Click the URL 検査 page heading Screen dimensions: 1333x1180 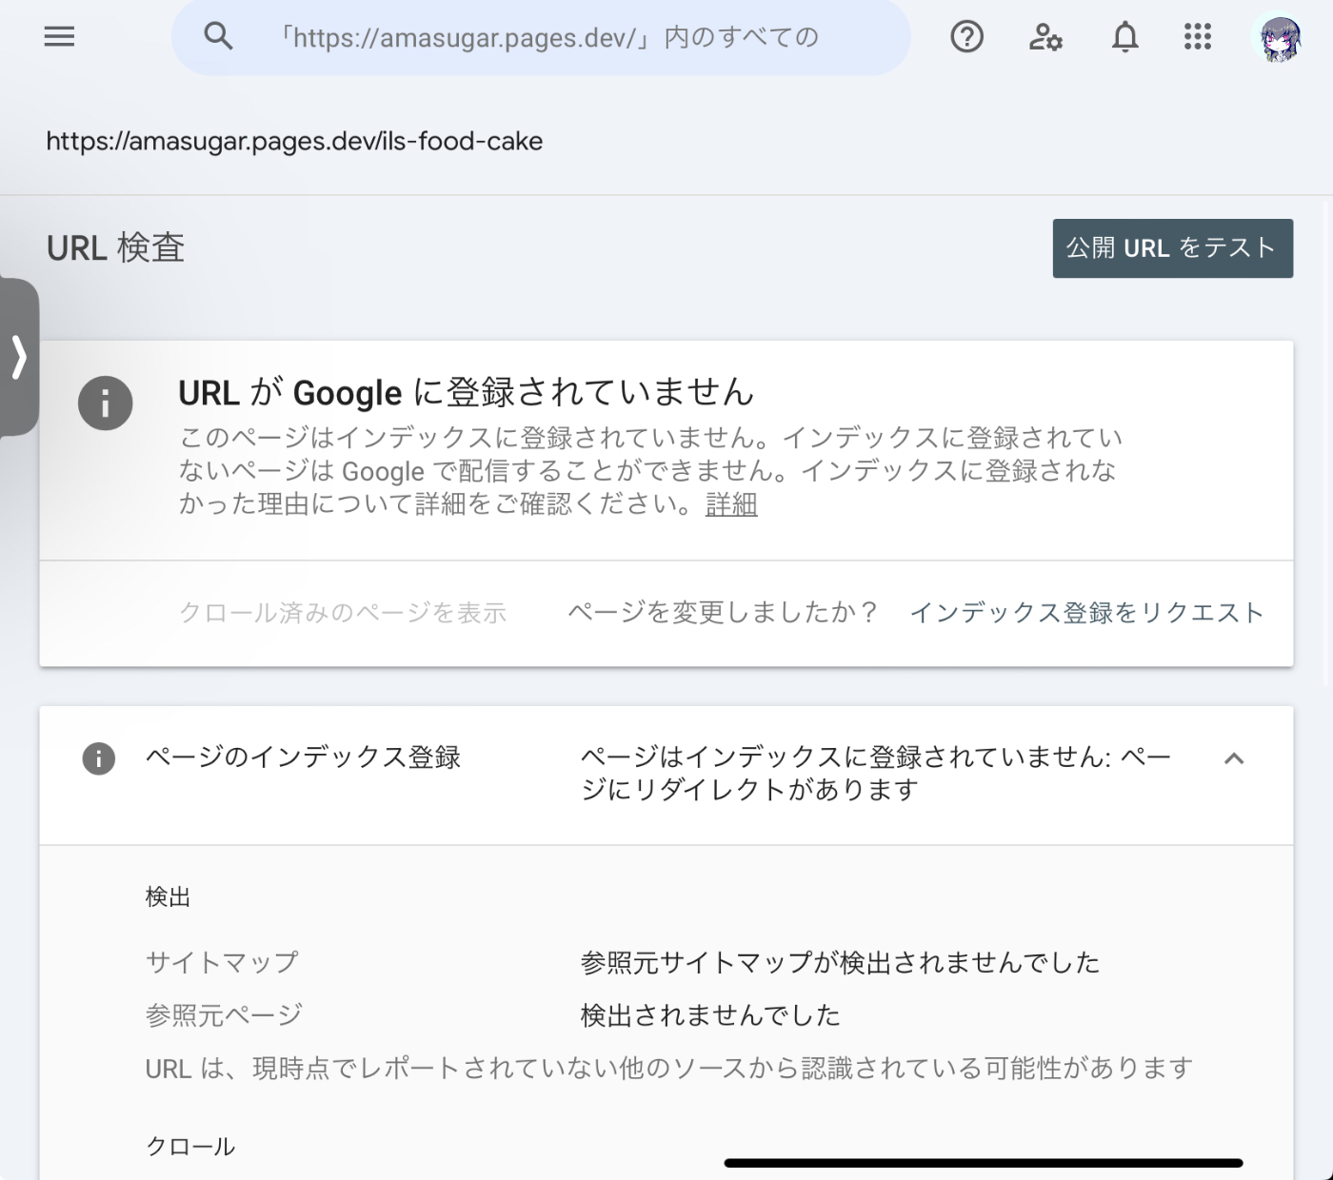tap(115, 248)
